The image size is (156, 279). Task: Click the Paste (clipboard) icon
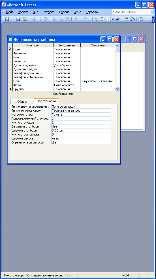tap(67, 19)
